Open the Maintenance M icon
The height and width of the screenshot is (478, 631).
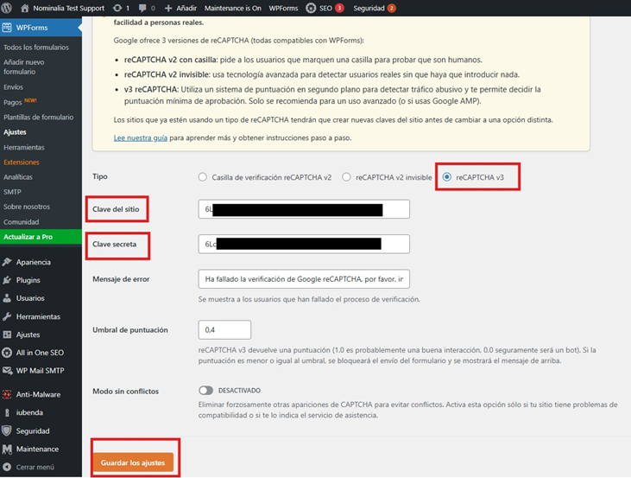coord(7,449)
